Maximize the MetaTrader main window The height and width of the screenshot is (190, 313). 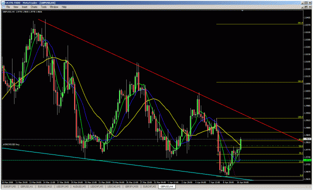[306, 3]
